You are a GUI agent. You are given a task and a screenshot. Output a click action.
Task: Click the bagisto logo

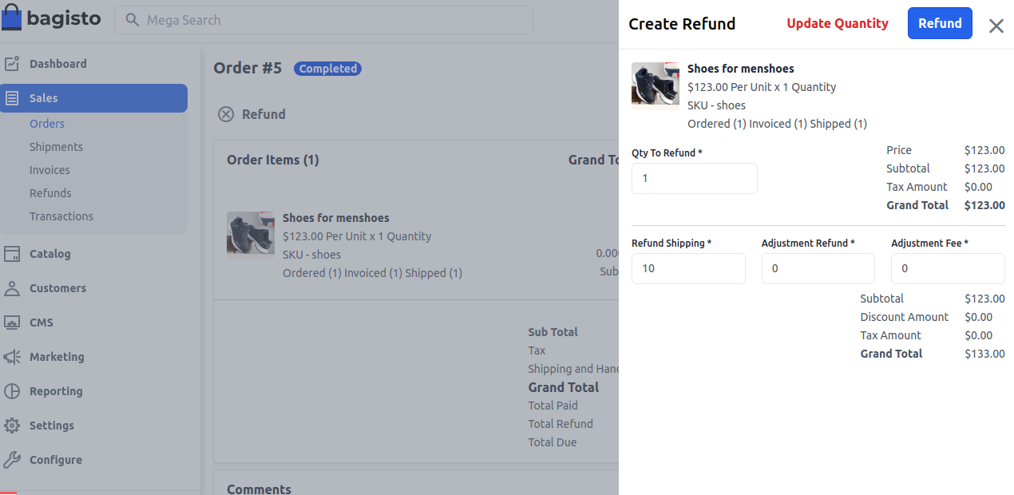click(x=51, y=18)
